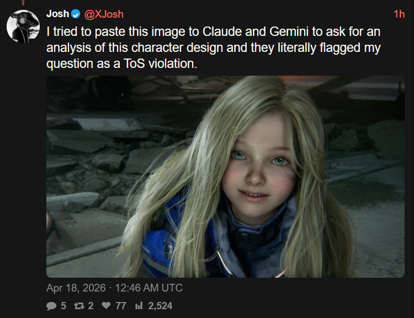Click the Apr 18, 2026 date
This screenshot has height=318, width=414.
coord(77,288)
